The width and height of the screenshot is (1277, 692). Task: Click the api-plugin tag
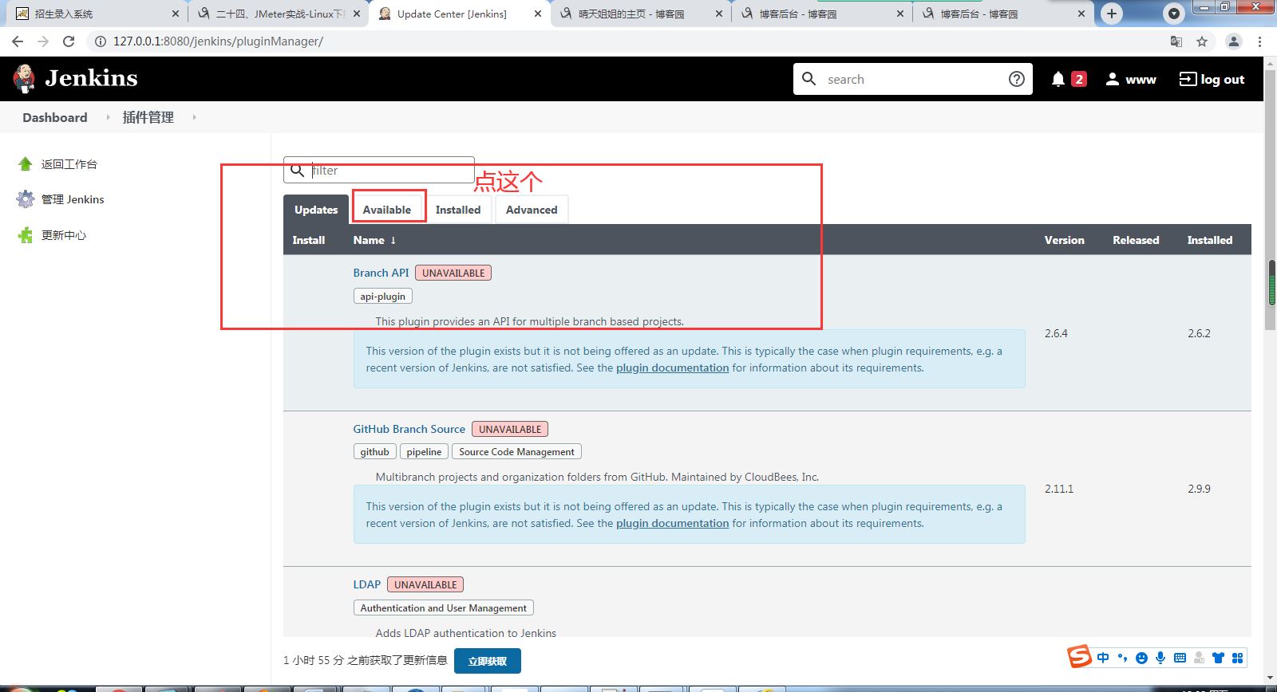(x=383, y=296)
